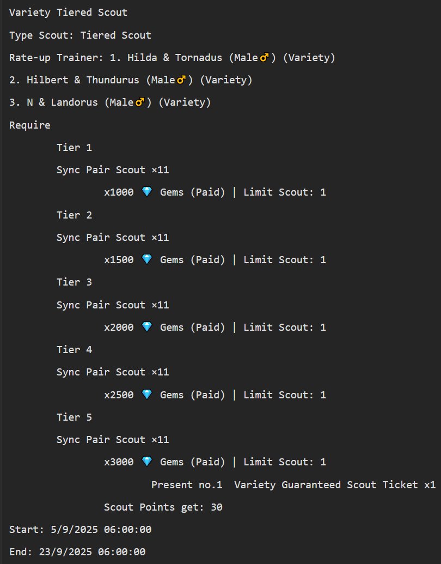Click Sync Pair Scout ×11 under Tier 2
Viewport: 441px width, 564px height.
pyautogui.click(x=113, y=238)
